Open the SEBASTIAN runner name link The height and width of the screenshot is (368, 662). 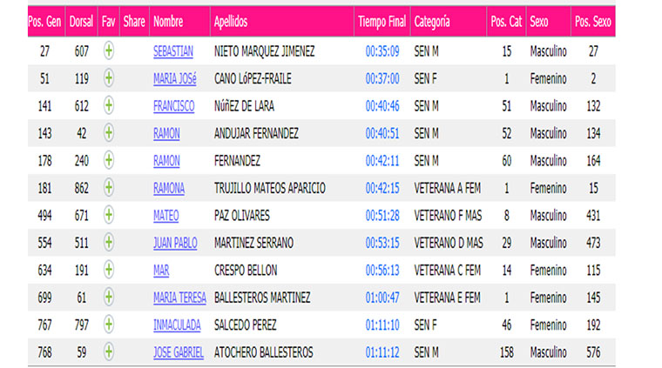click(x=173, y=51)
